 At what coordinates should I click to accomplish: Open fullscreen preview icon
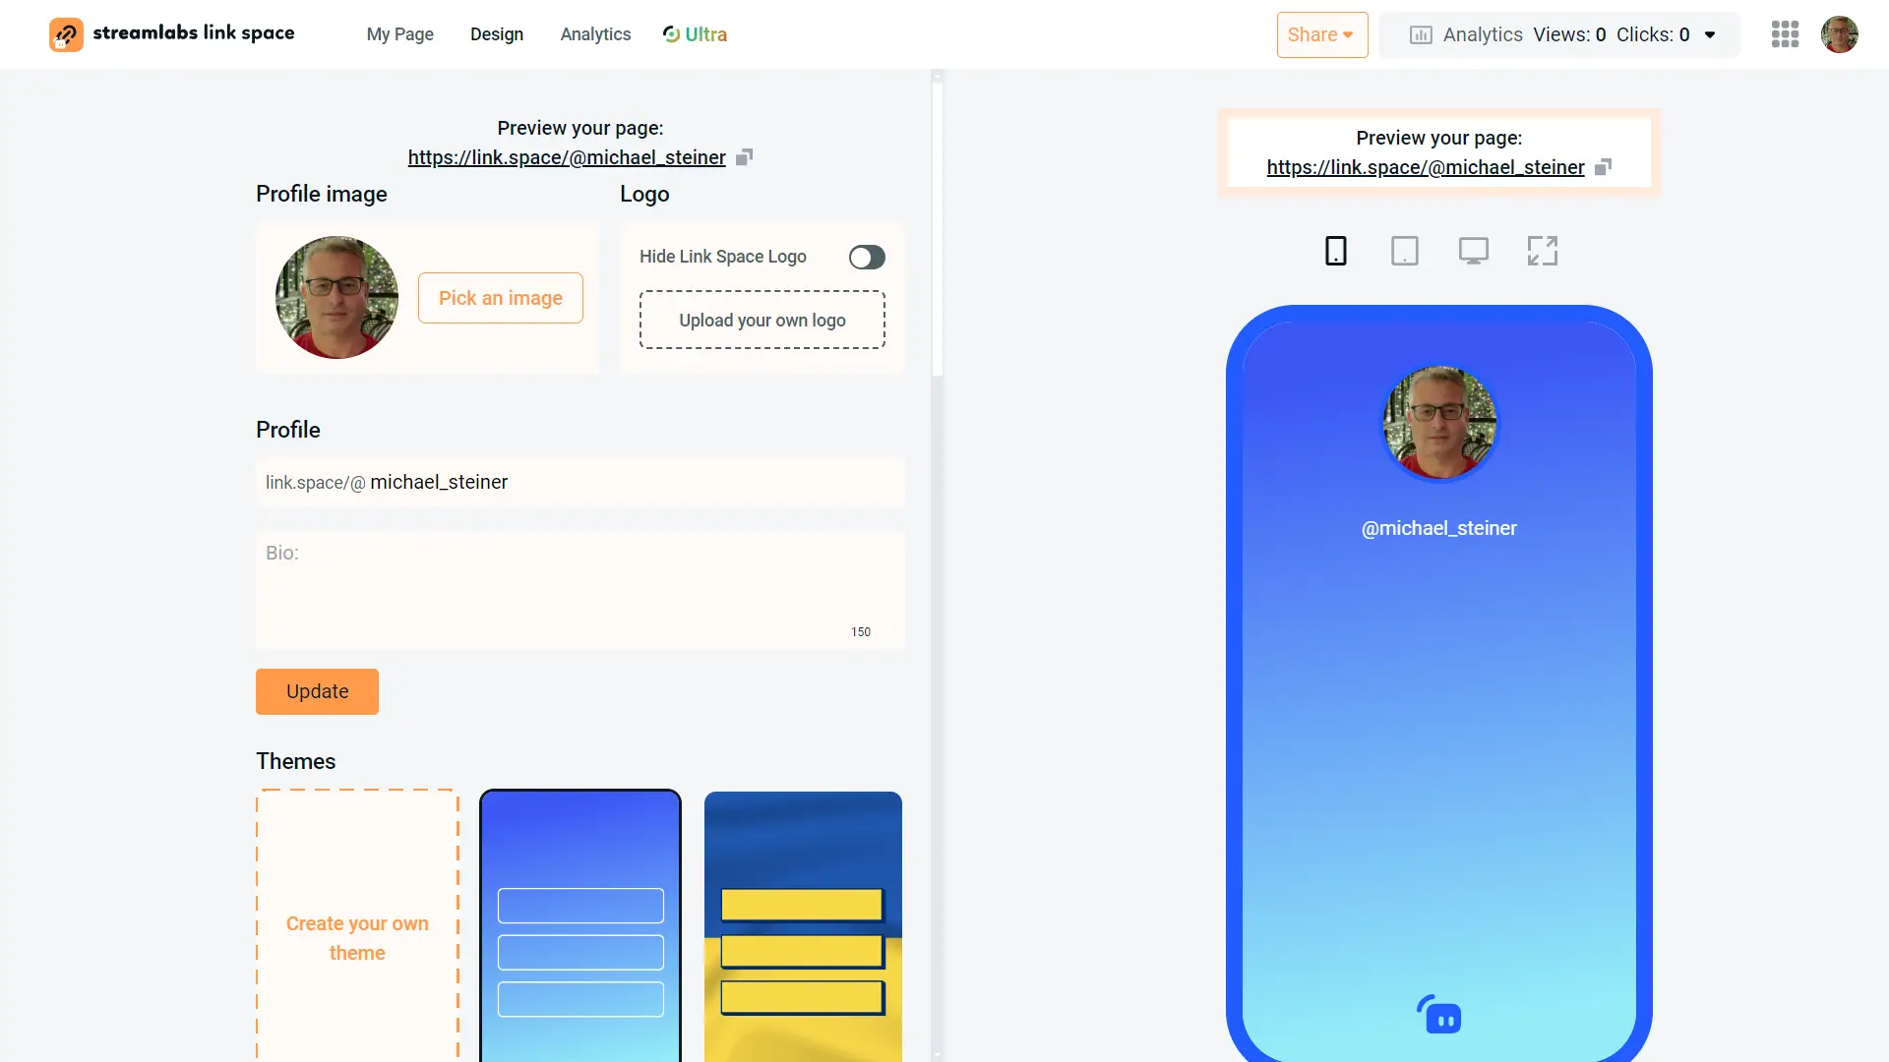click(x=1543, y=251)
